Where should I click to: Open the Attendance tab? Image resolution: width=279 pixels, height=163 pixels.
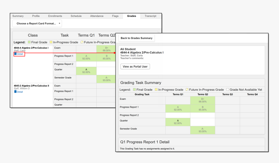(x=97, y=16)
